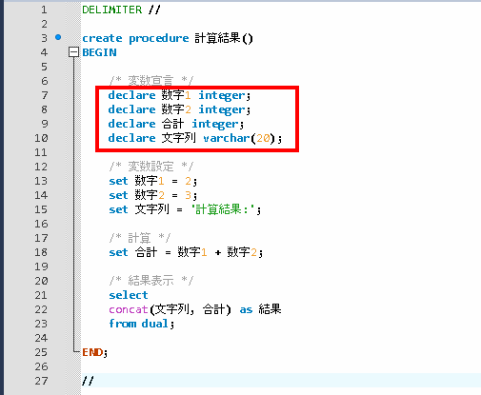Click varchar type on line 10
Image resolution: width=481 pixels, height=395 pixels.
click(227, 138)
